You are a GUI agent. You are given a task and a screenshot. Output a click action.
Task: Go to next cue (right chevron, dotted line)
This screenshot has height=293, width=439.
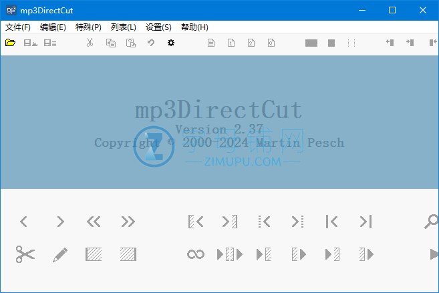pos(298,222)
